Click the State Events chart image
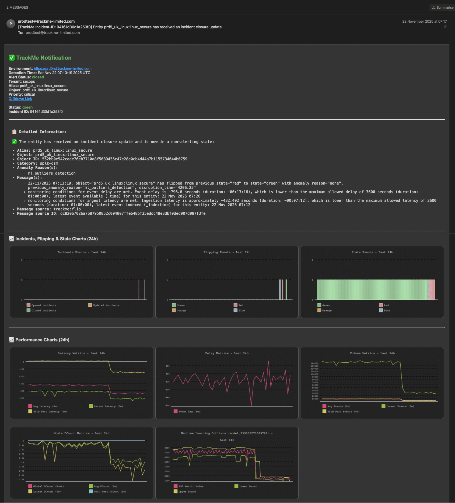 (372, 282)
